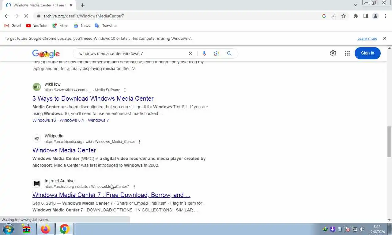The width and height of the screenshot is (392, 235).
Task: Open 3 Ways to Download Windows Media Center
Action: tap(93, 99)
